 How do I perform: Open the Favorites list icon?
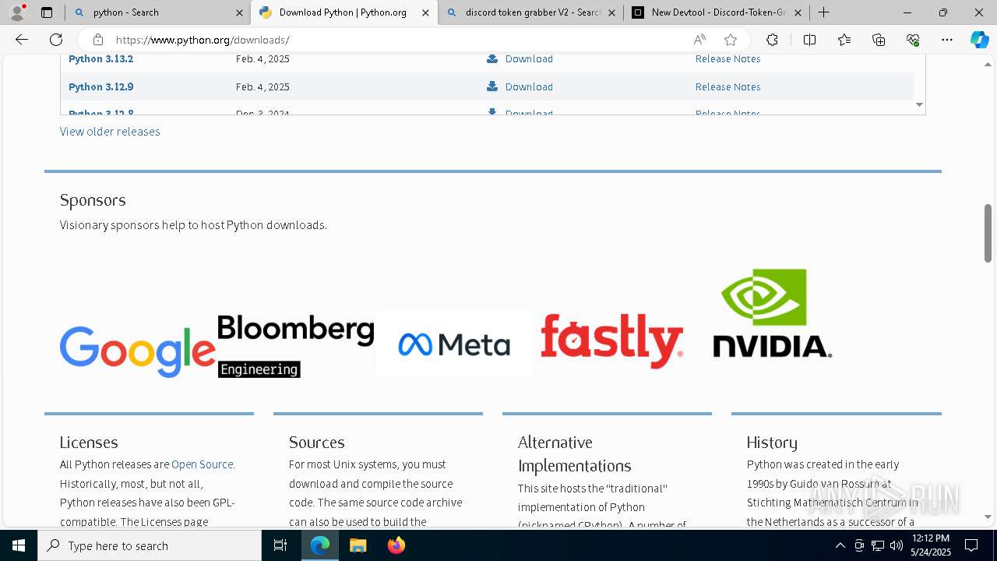844,40
